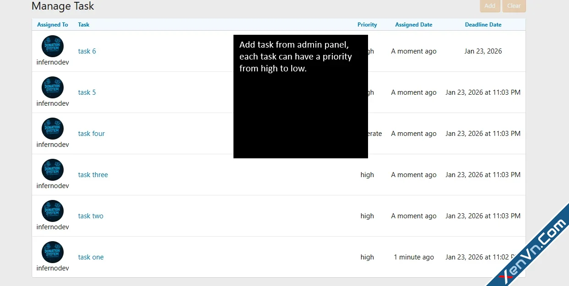
Task: Click the Add button
Action: click(x=490, y=6)
